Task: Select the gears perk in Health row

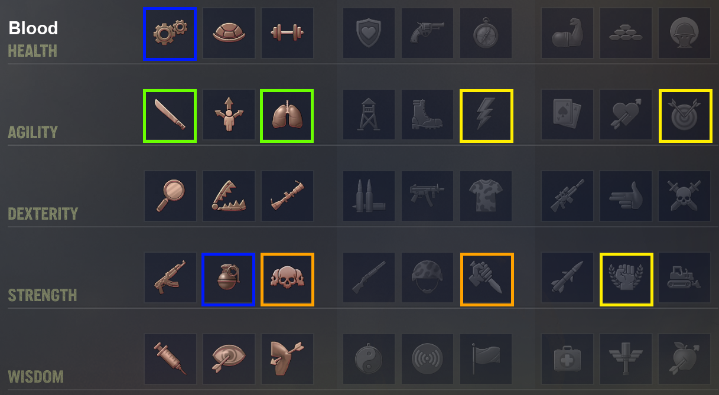Action: click(x=170, y=34)
